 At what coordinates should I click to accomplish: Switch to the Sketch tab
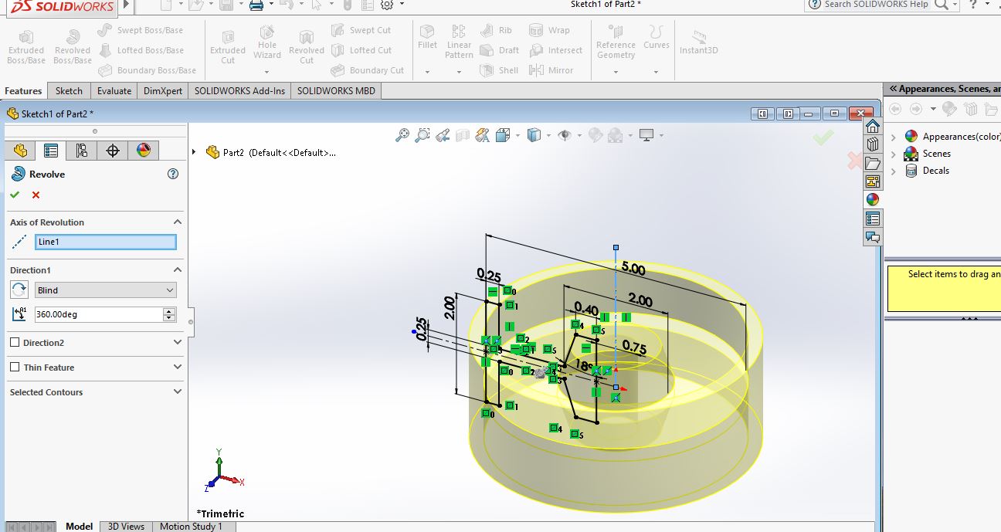pos(69,90)
